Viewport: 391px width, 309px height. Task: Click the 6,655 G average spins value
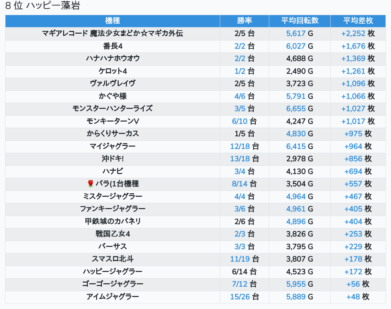(x=299, y=108)
